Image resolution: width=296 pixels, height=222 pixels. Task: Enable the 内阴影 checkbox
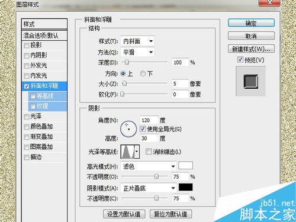click(x=26, y=56)
